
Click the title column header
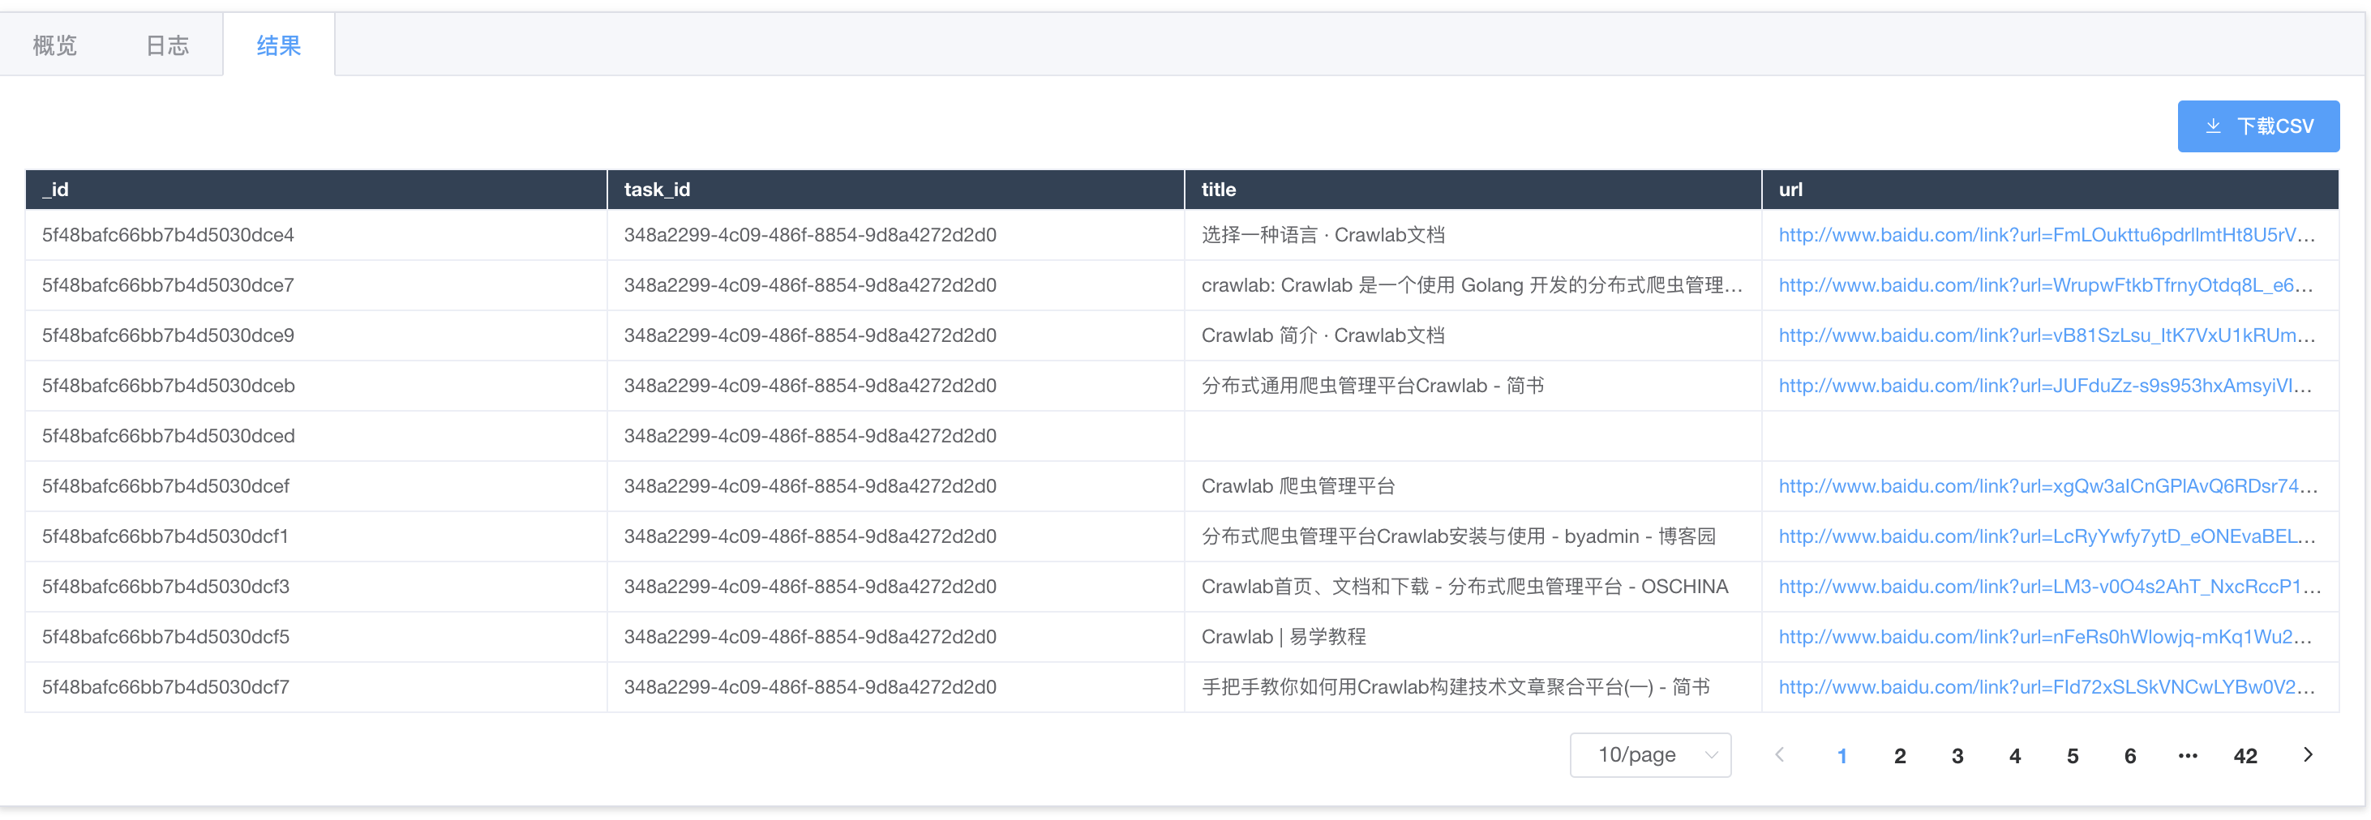1473,190
